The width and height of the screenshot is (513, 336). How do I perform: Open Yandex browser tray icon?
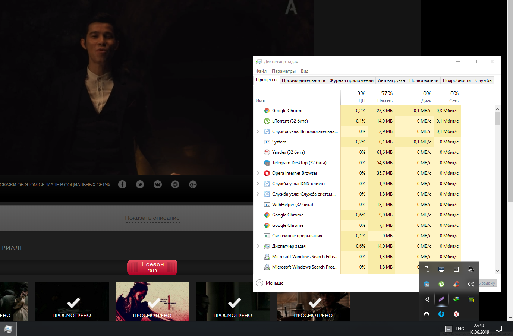pyautogui.click(x=456, y=314)
